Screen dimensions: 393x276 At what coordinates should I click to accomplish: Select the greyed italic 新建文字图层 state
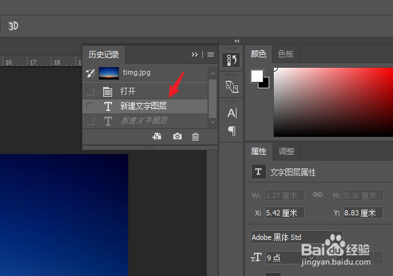[x=145, y=121]
